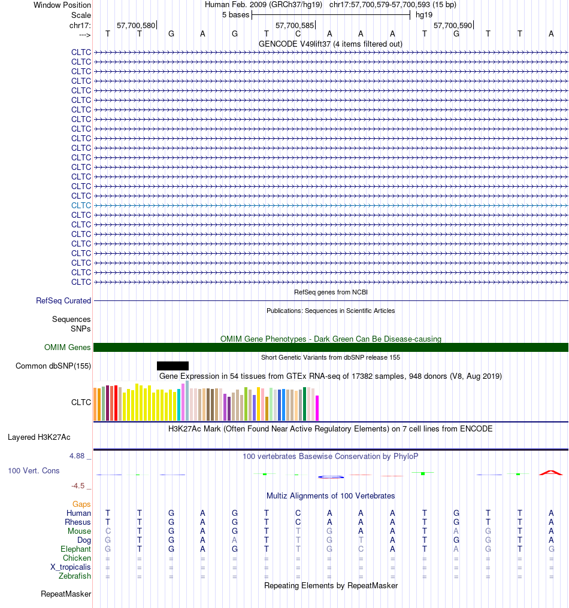Select the X_tropicalis alignment row label
Screen dimensions: 569x608
(70, 567)
